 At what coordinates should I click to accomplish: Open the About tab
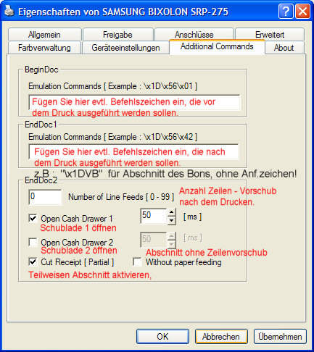[x=284, y=48]
